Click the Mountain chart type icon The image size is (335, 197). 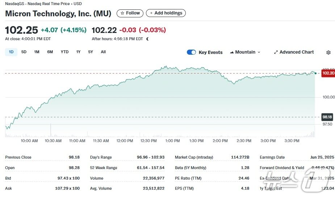(232, 52)
